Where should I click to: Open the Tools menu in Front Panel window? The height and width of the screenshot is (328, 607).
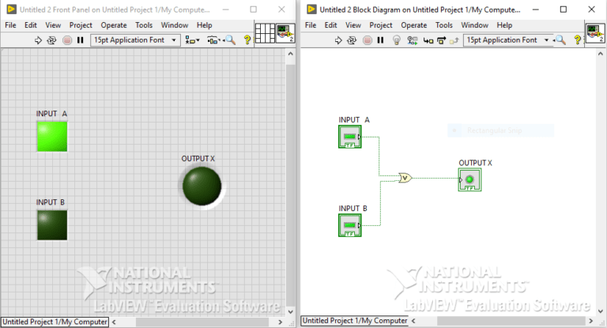[x=144, y=25]
